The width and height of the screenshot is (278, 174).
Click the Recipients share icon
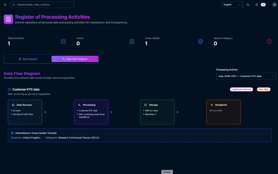(x=211, y=105)
